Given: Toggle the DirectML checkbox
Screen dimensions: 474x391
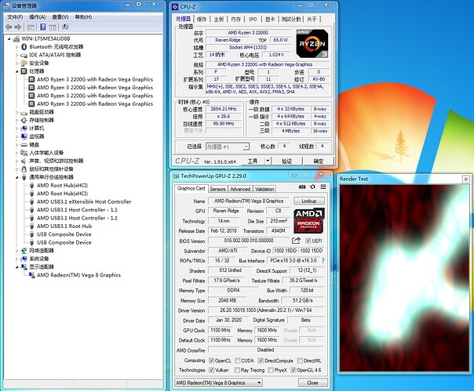Looking at the screenshot, I should [x=300, y=360].
